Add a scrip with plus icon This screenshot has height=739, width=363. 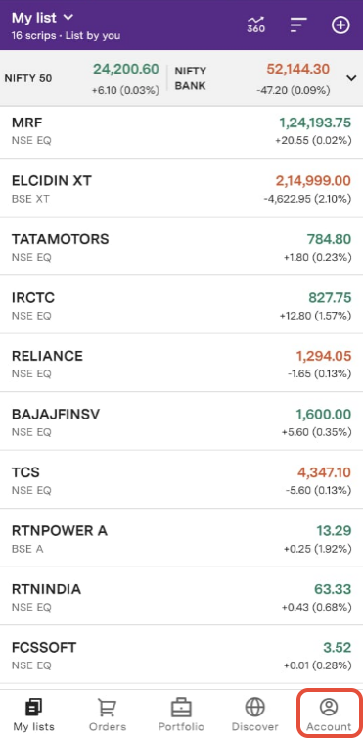click(340, 25)
